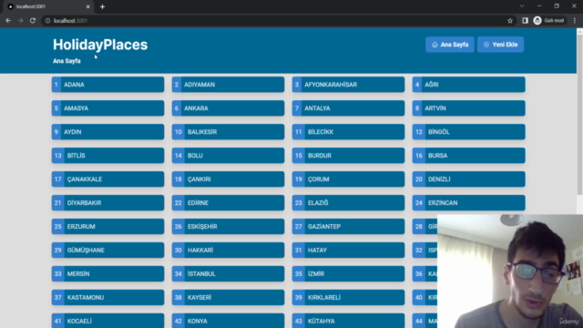Open the browser side panel icon
The image size is (583, 328).
point(525,21)
